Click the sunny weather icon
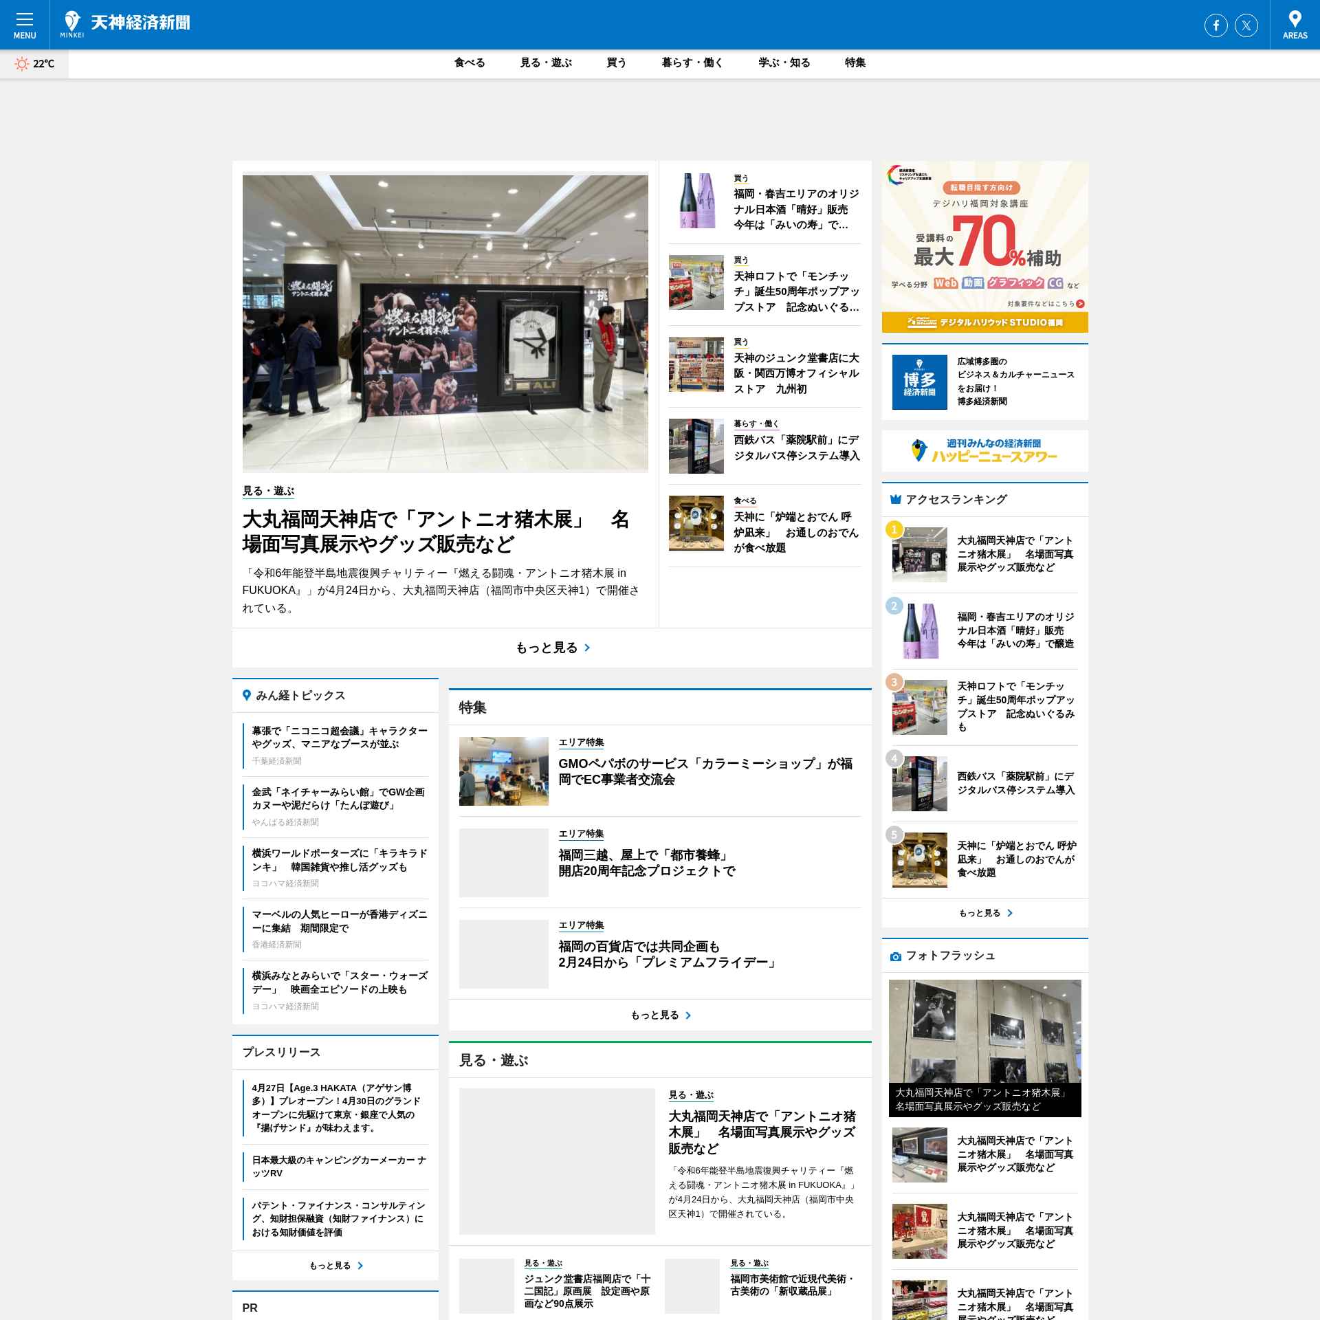Image resolution: width=1320 pixels, height=1320 pixels. click(22, 64)
